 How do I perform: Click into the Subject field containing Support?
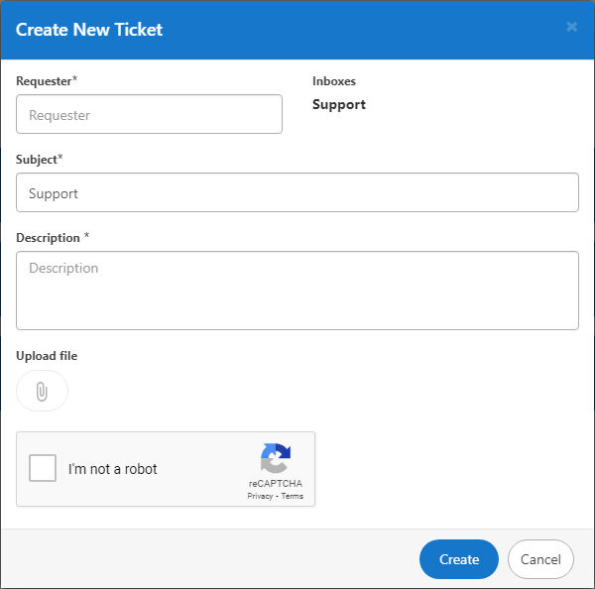coord(297,192)
